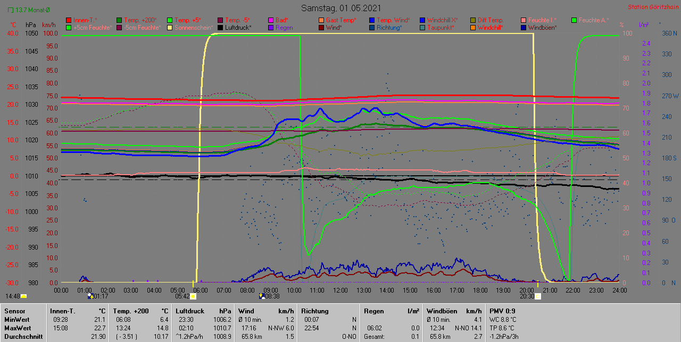Click the Sensor row header
This screenshot has width=681, height=342.
14,311
